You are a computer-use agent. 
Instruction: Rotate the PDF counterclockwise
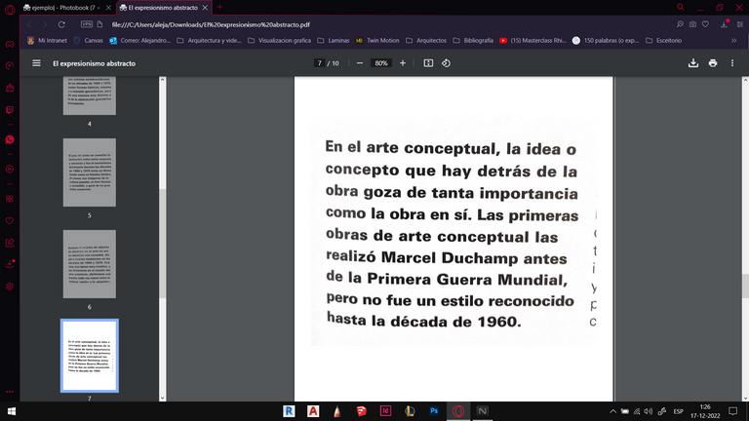pyautogui.click(x=446, y=63)
